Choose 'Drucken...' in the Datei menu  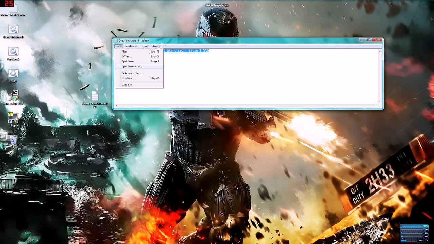pos(139,78)
